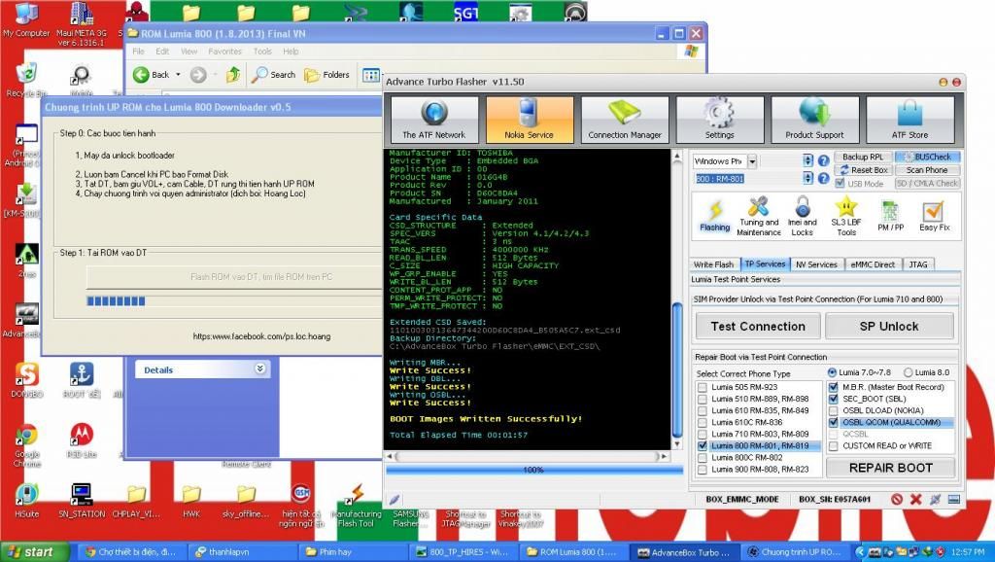Screen dimensions: 995x562
Task: Check Lumia 610 RM-835, RM-849
Action: coord(702,411)
